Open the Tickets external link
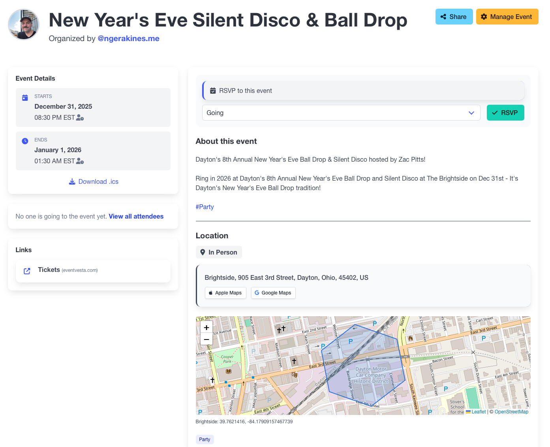 [49, 270]
